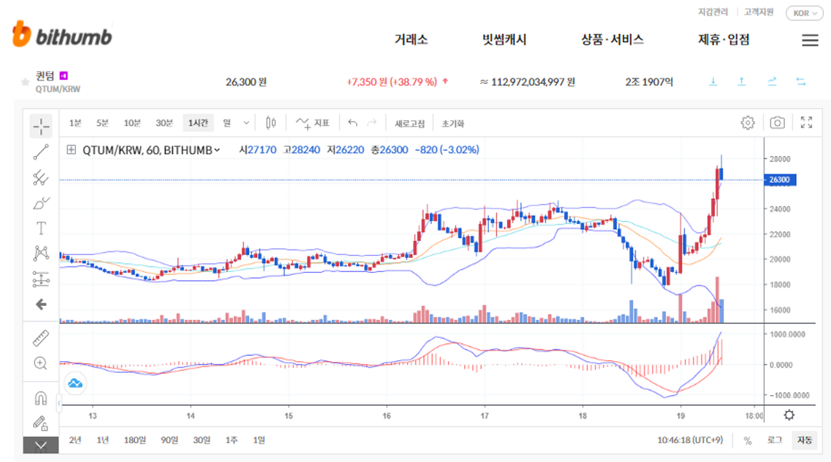This screenshot has width=831, height=462.
Task: Select the text annotation tool
Action: point(41,228)
